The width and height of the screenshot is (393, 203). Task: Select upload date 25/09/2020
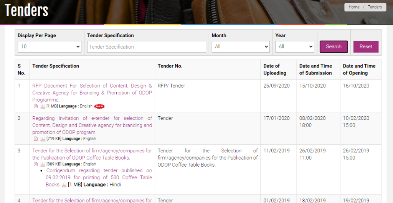(276, 86)
